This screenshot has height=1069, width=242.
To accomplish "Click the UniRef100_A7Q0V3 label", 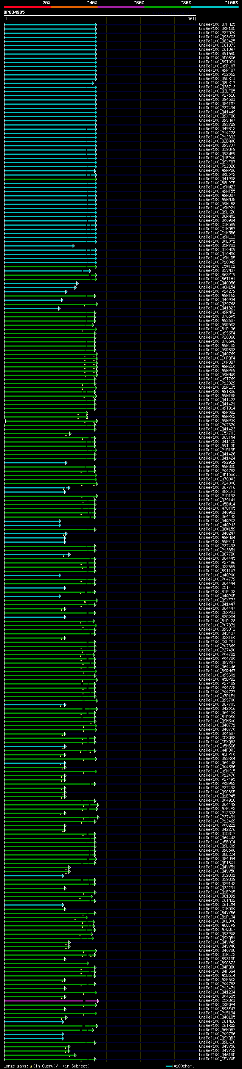I will pos(217,479).
